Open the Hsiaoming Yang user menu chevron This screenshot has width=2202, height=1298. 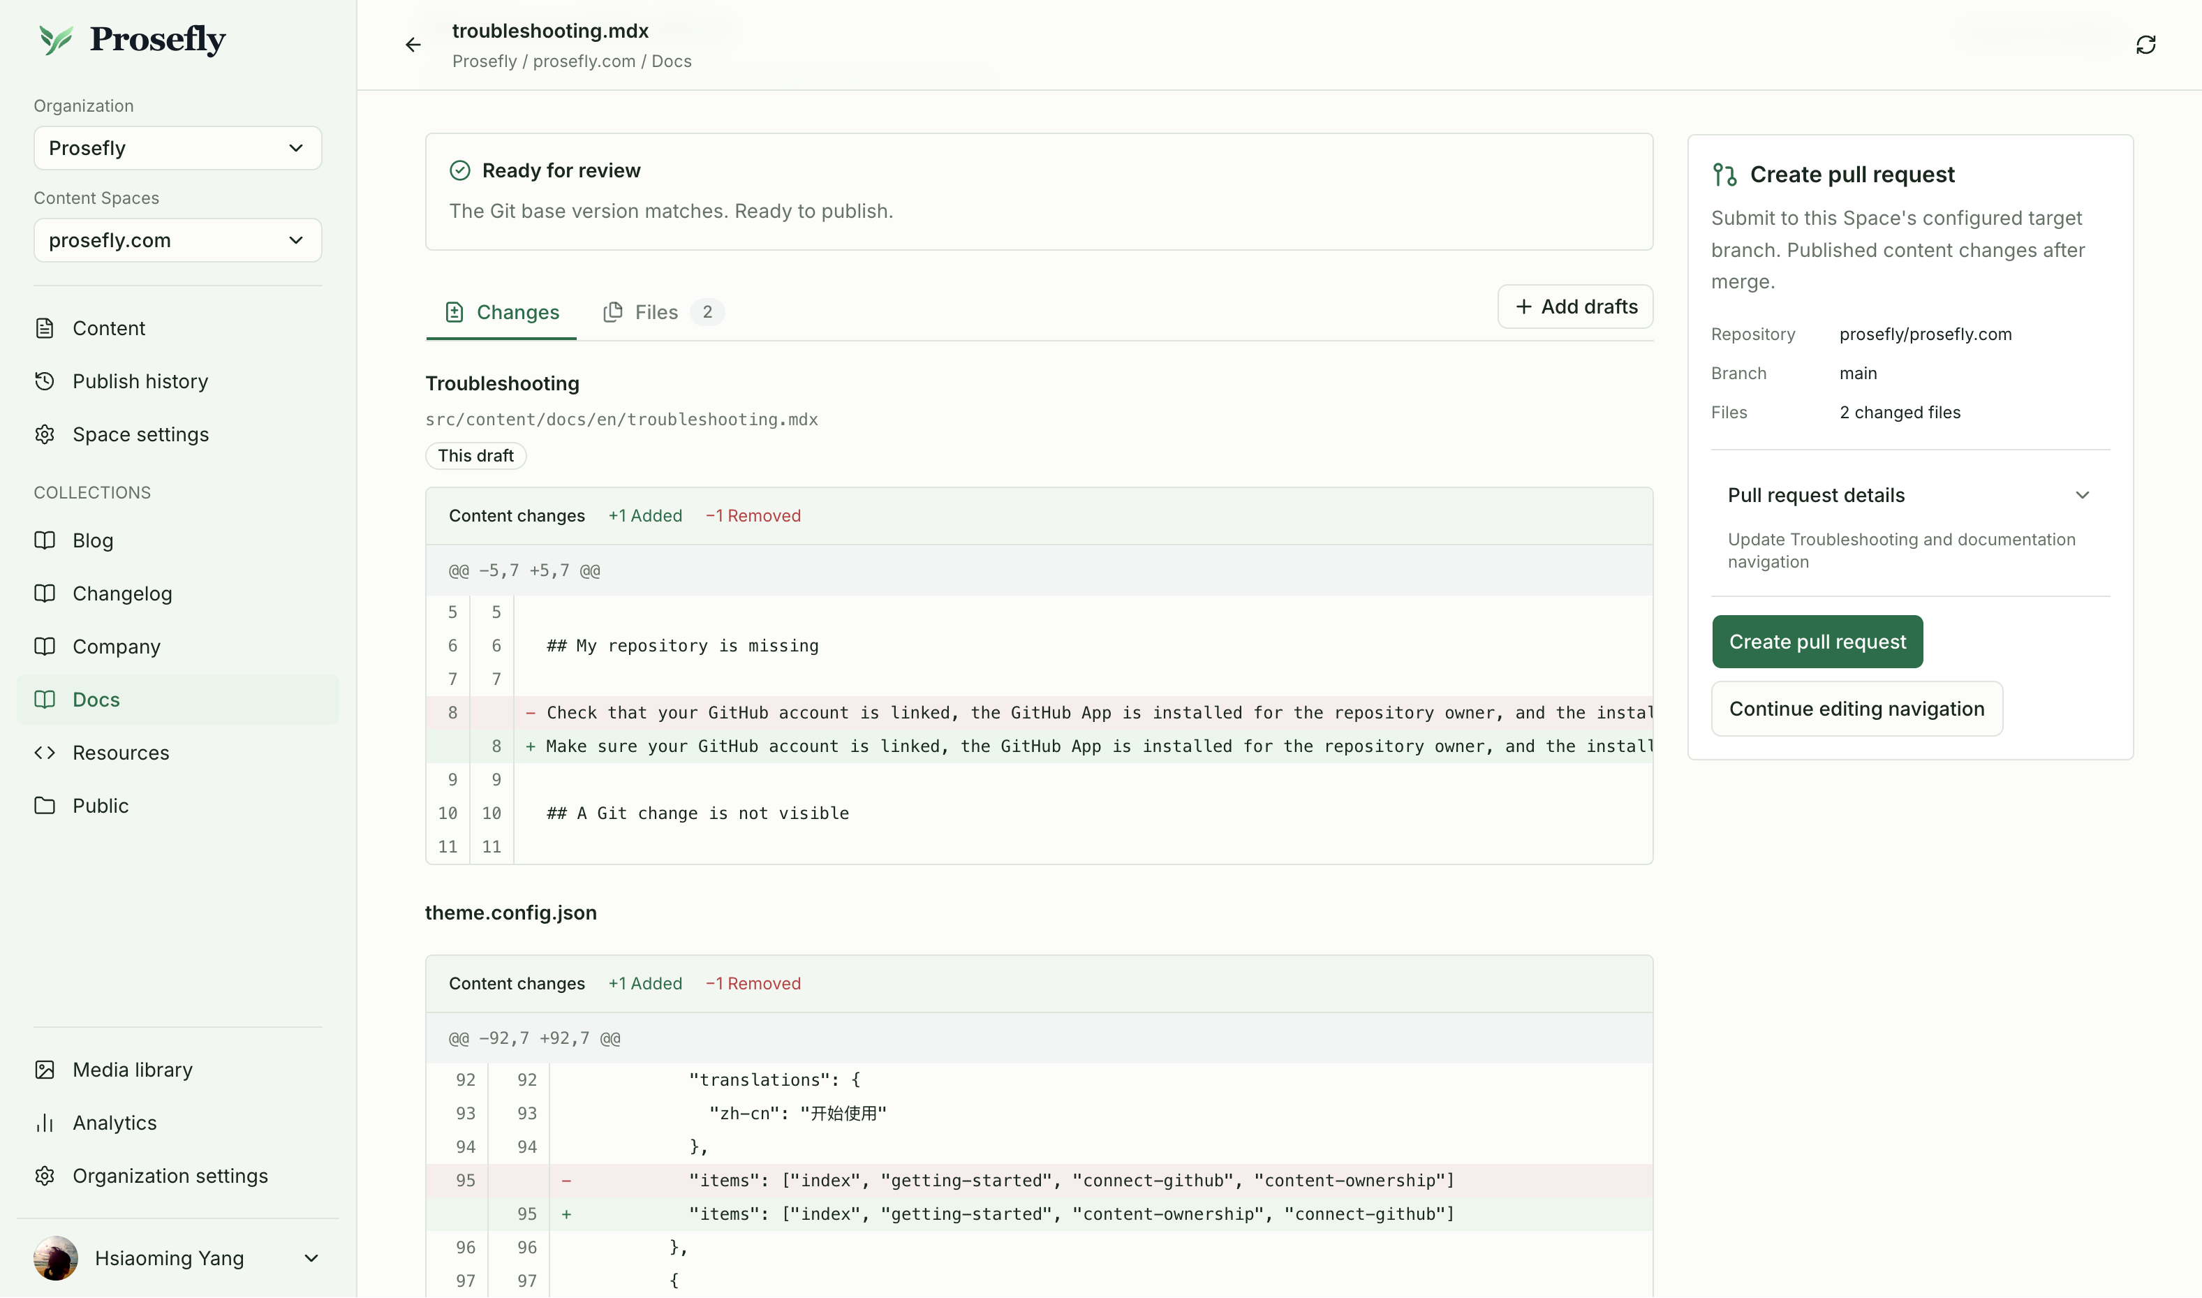(311, 1258)
